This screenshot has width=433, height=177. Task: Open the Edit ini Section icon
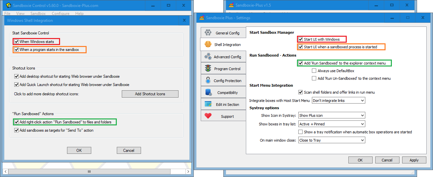click(x=208, y=104)
